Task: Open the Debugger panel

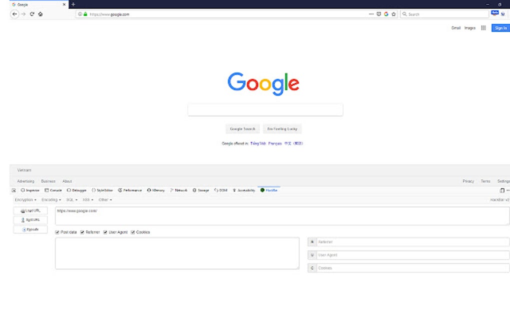Action: 76,190
